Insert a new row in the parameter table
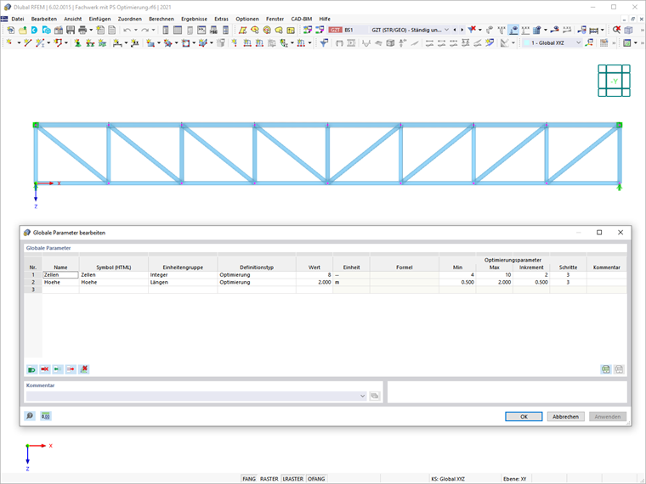 pyautogui.click(x=31, y=369)
